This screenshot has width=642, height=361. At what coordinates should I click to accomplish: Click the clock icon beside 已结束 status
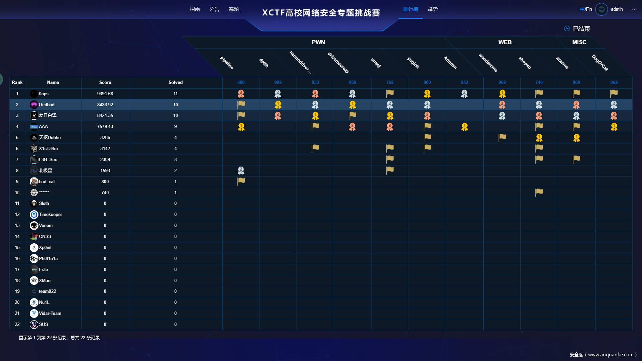point(566,28)
